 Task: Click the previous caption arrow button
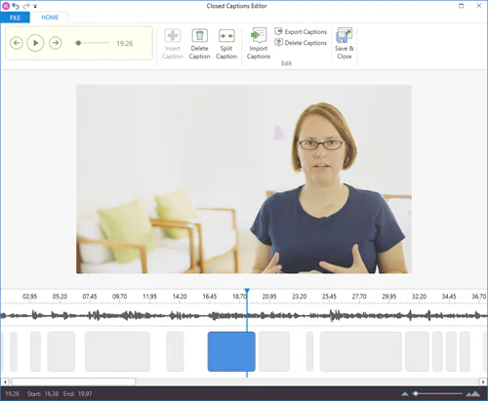(x=17, y=43)
